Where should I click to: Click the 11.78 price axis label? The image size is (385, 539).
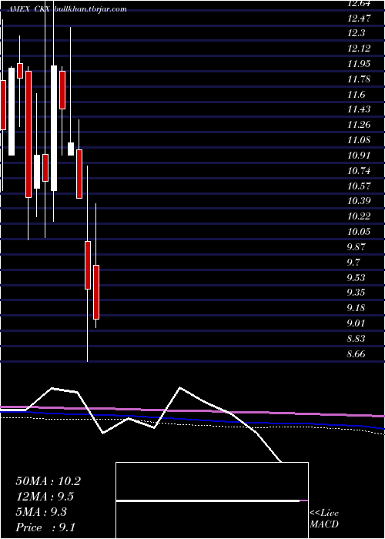[x=359, y=79]
